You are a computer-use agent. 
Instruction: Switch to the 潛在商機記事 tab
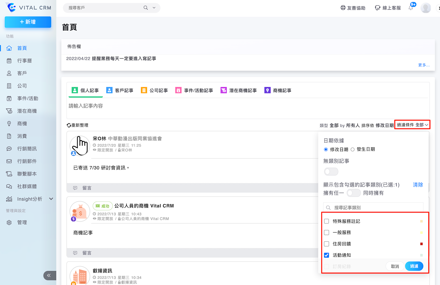tap(239, 90)
